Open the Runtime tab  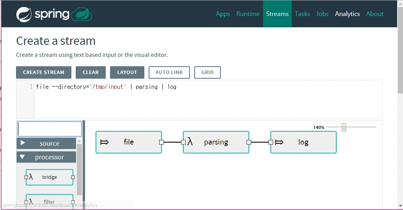[248, 14]
